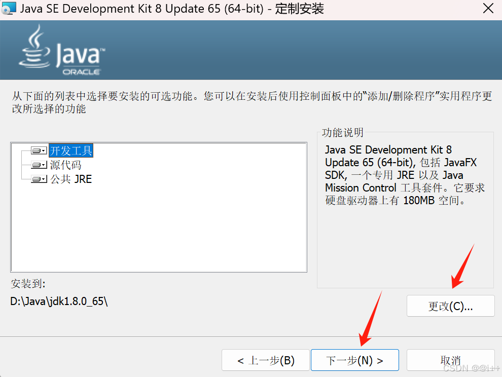Click 取消 to cancel the installation
502x377 pixels.
(450, 360)
